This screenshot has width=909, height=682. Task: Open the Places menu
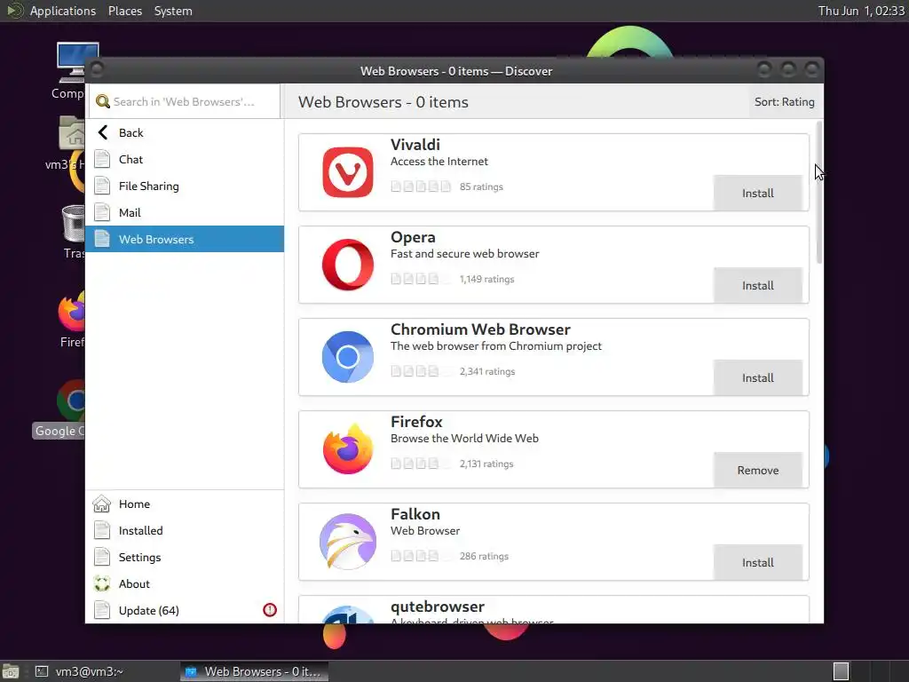(125, 11)
